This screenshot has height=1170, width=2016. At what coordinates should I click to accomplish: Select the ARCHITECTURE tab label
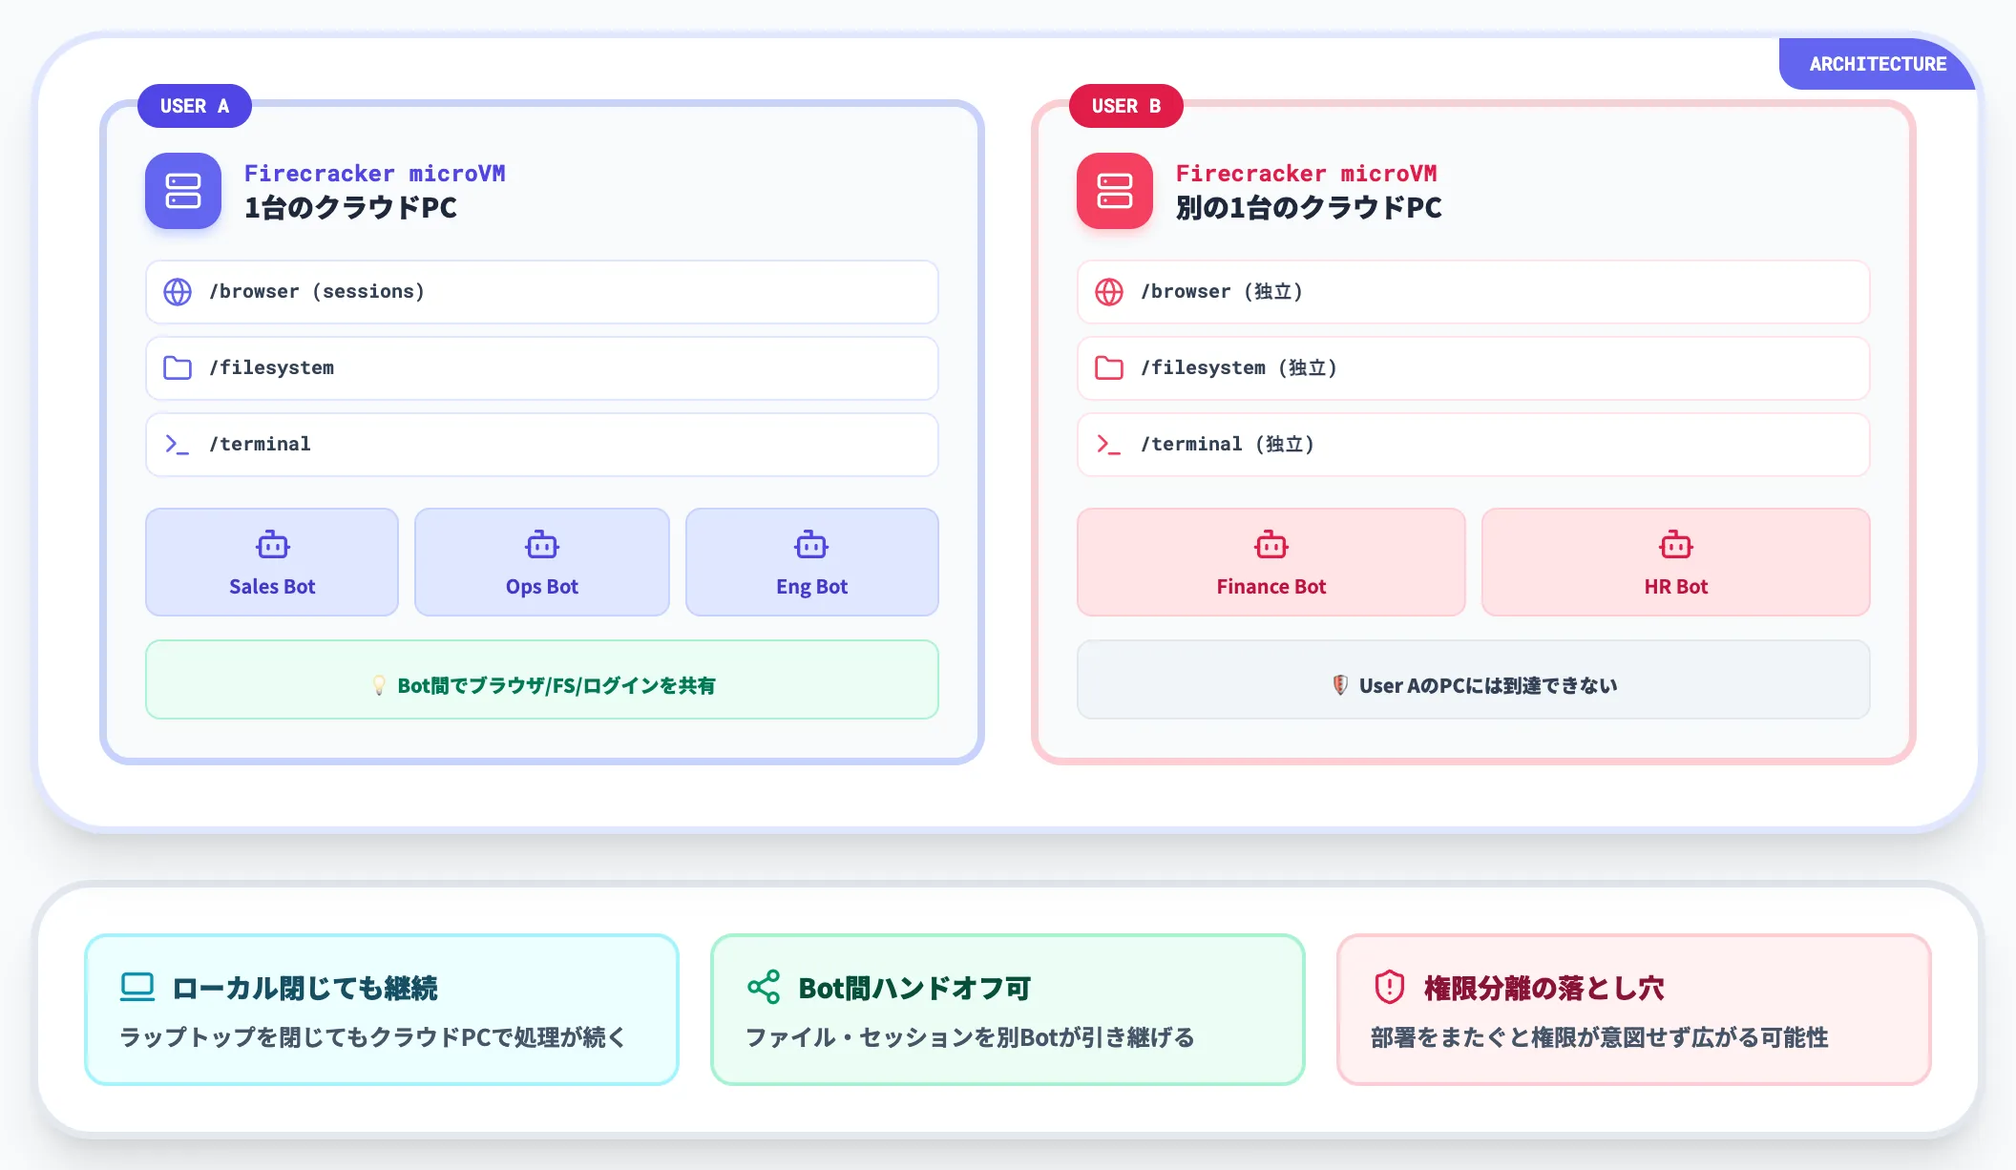(x=1878, y=64)
